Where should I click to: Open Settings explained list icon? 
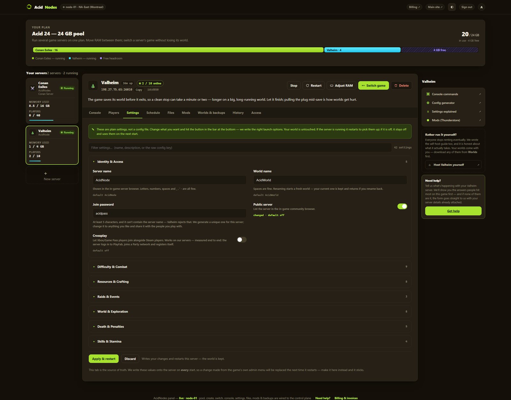coord(428,112)
